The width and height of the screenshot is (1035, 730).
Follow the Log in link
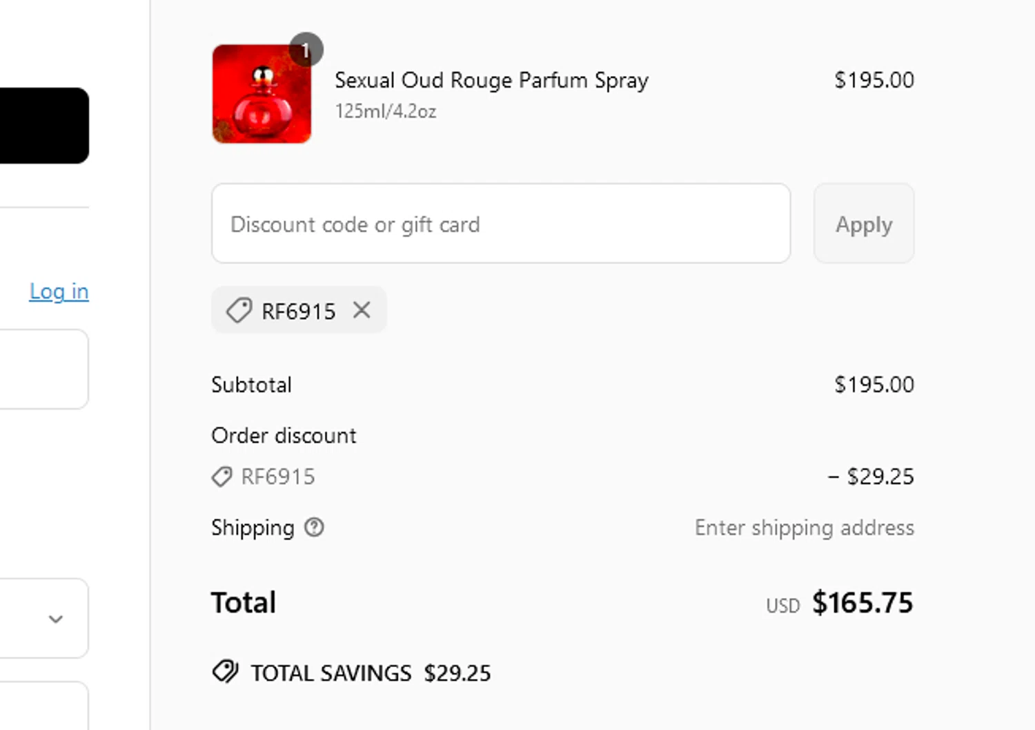[x=59, y=291]
